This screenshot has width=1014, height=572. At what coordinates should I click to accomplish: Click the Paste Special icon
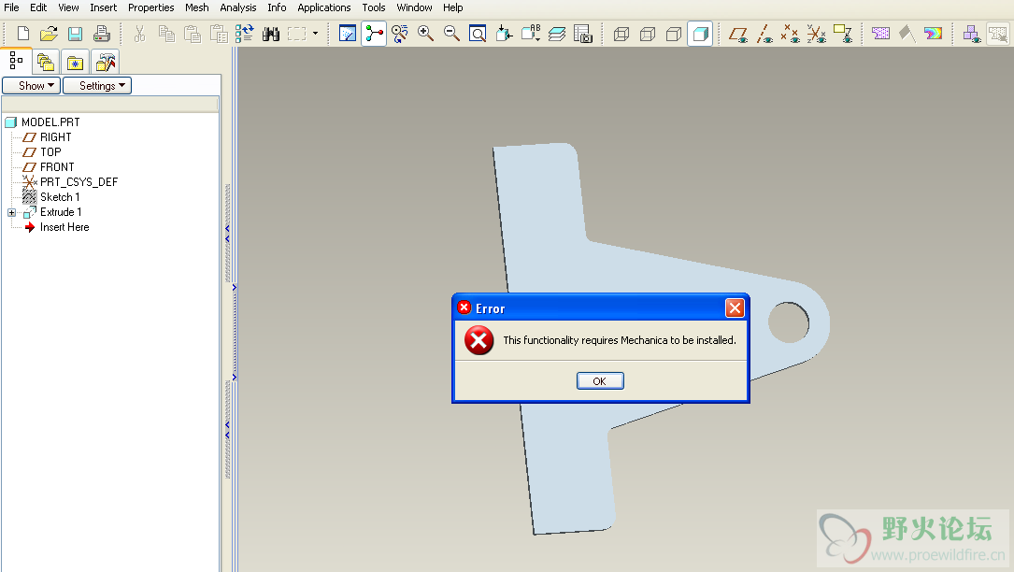pyautogui.click(x=219, y=34)
